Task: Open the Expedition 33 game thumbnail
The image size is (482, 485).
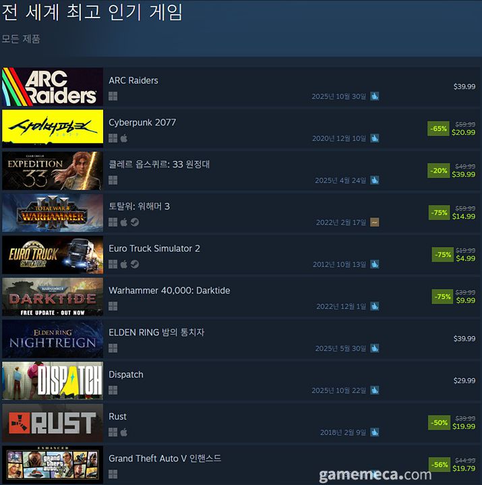Action: pos(53,171)
